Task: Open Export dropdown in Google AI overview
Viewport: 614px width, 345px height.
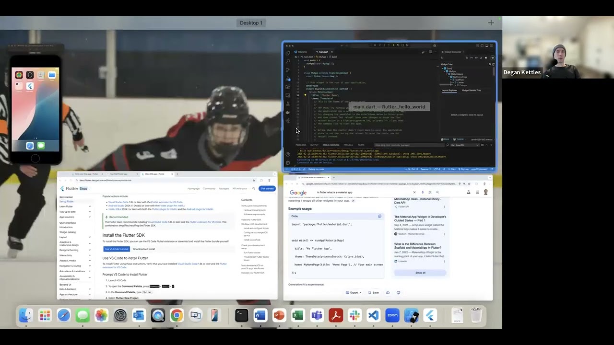Action: point(354,292)
